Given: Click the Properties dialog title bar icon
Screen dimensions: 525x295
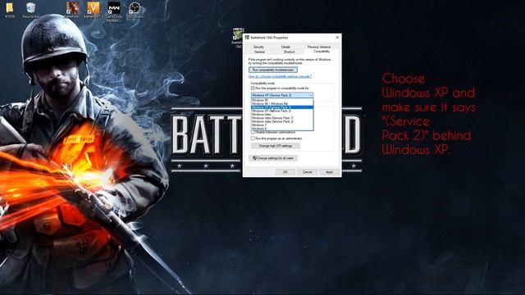Looking at the screenshot, I should point(247,37).
